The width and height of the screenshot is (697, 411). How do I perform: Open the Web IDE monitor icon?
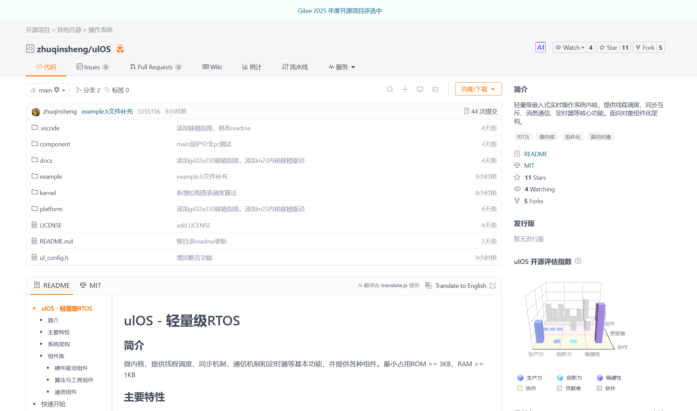420,89
